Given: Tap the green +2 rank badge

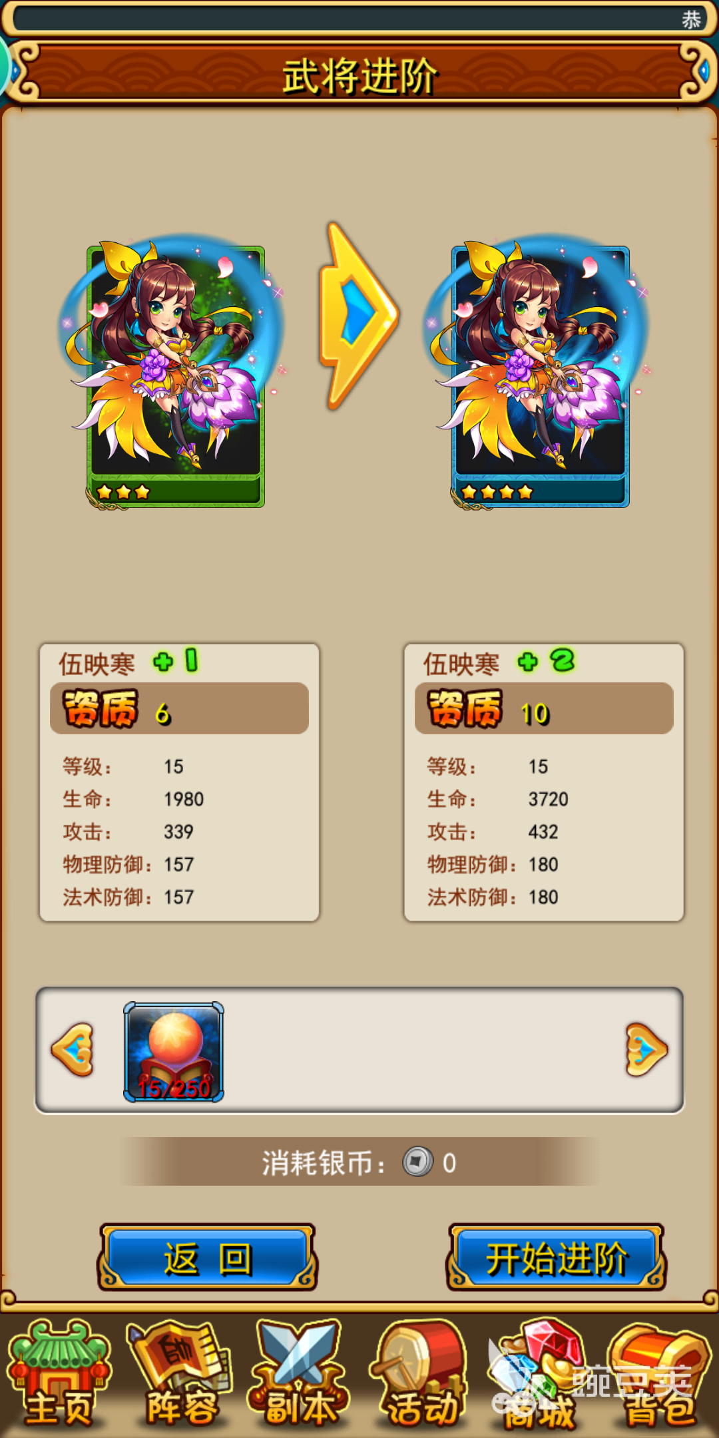Looking at the screenshot, I should click(546, 661).
